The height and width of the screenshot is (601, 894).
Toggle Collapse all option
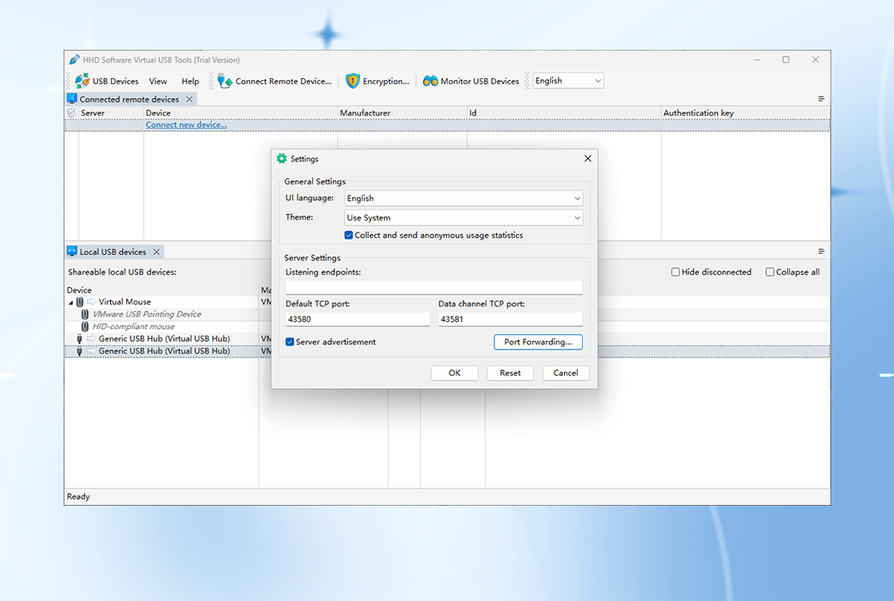click(x=769, y=271)
